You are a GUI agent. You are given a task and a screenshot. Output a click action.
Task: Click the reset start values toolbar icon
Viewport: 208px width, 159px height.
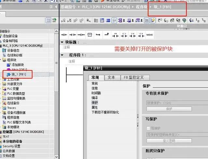[89, 20]
